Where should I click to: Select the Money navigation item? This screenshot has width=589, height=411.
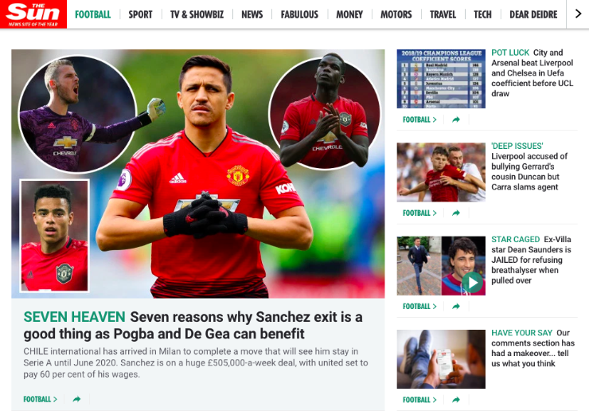(349, 14)
